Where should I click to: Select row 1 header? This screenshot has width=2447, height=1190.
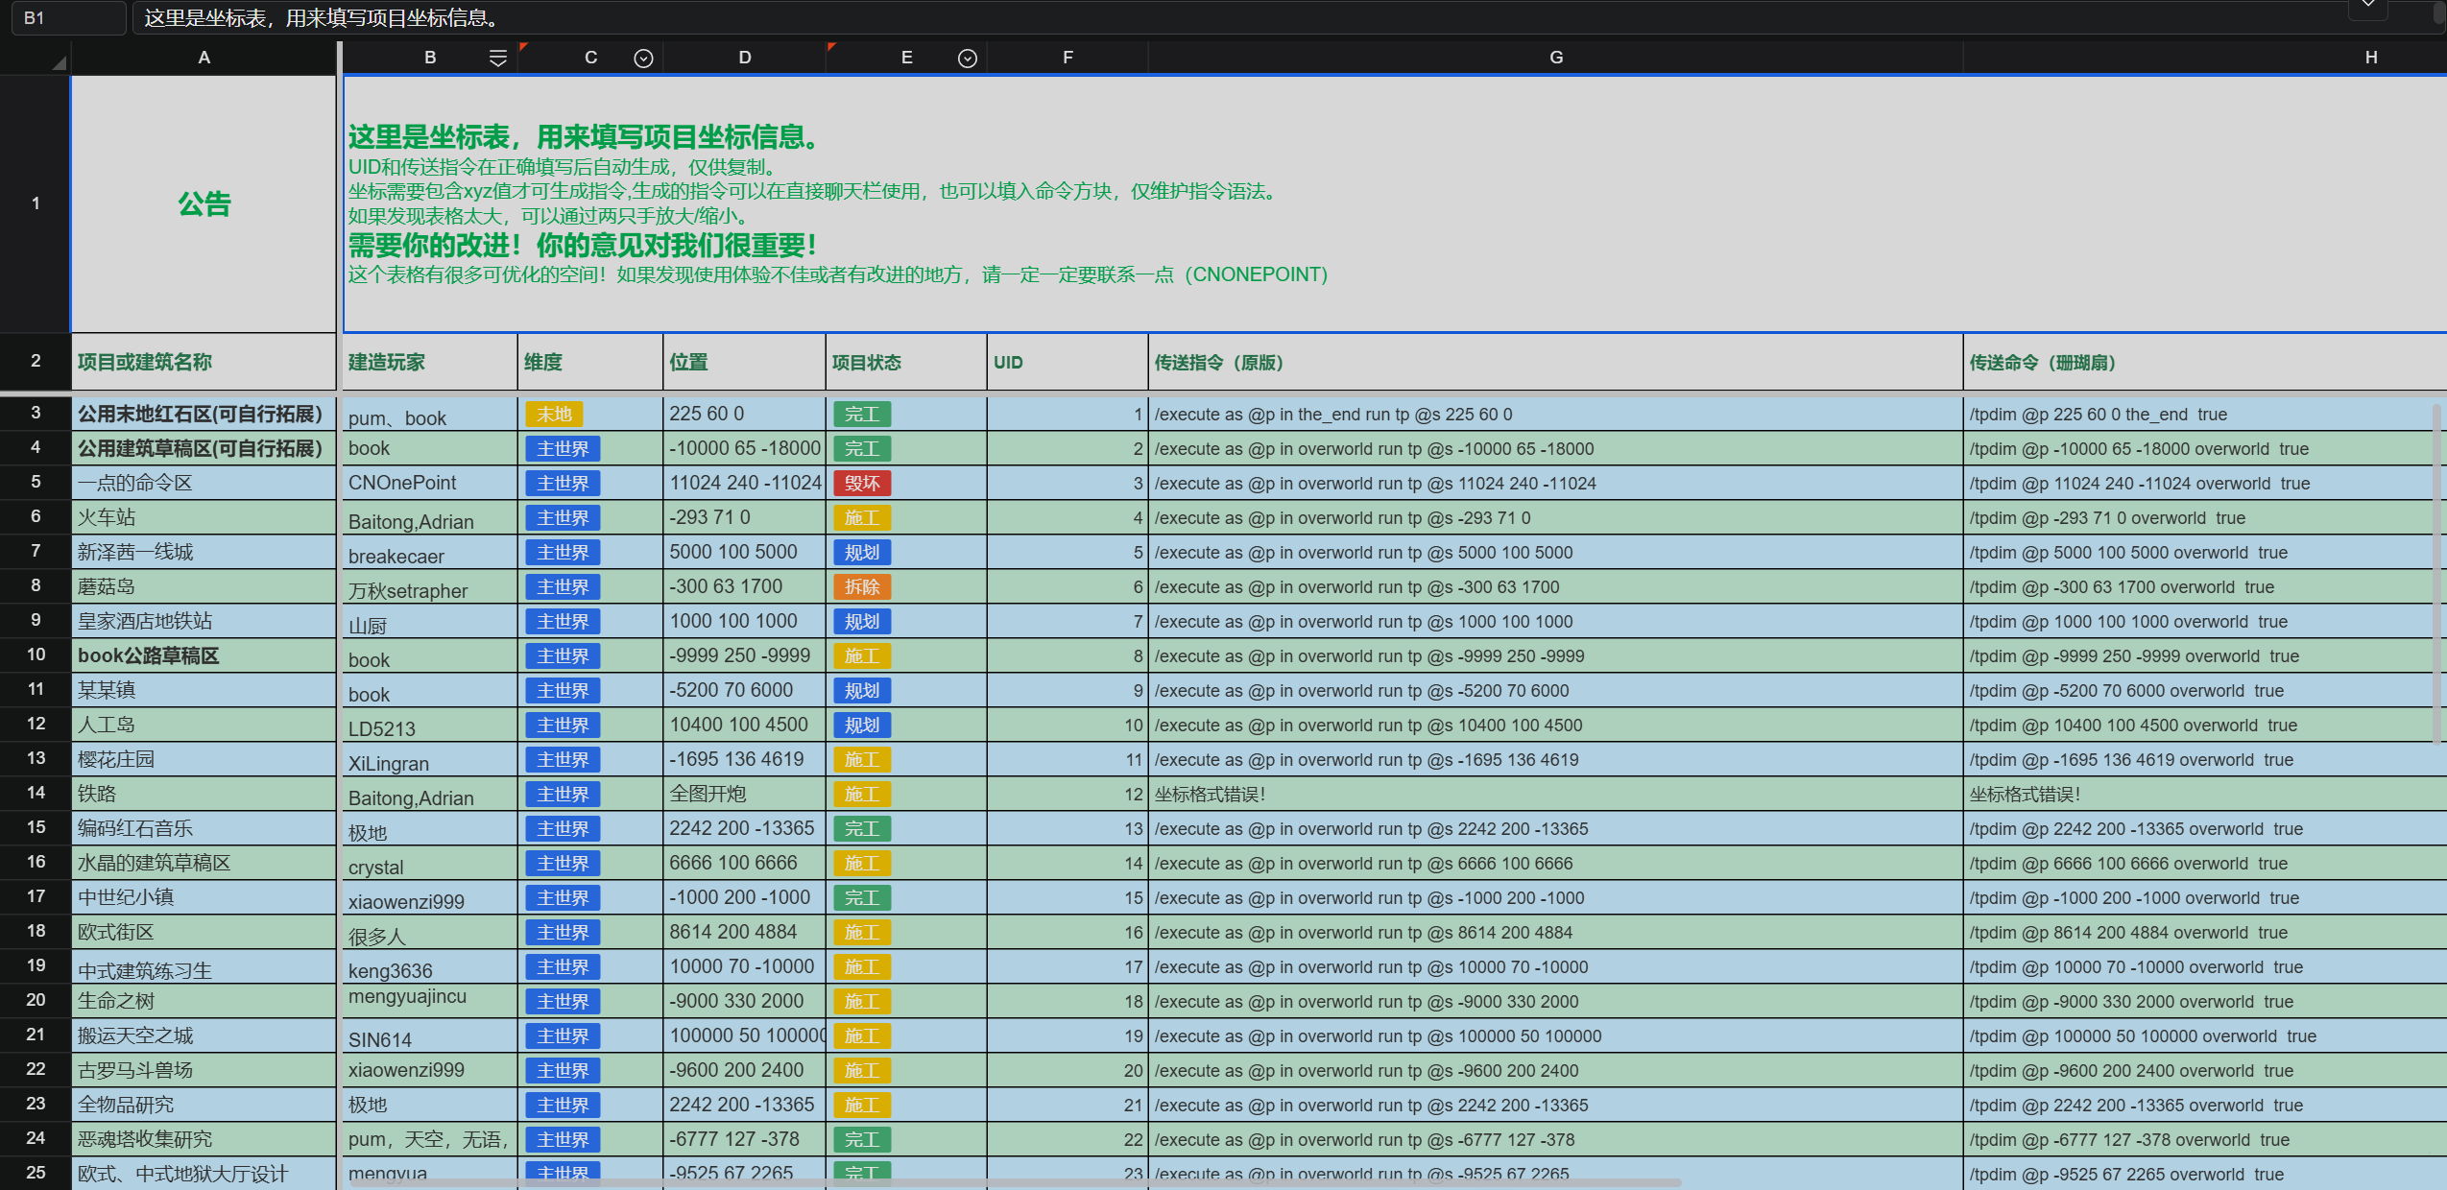coord(36,203)
